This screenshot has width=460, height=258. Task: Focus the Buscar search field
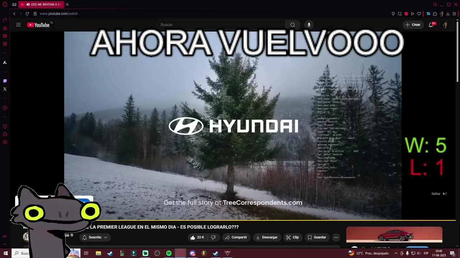click(x=221, y=25)
